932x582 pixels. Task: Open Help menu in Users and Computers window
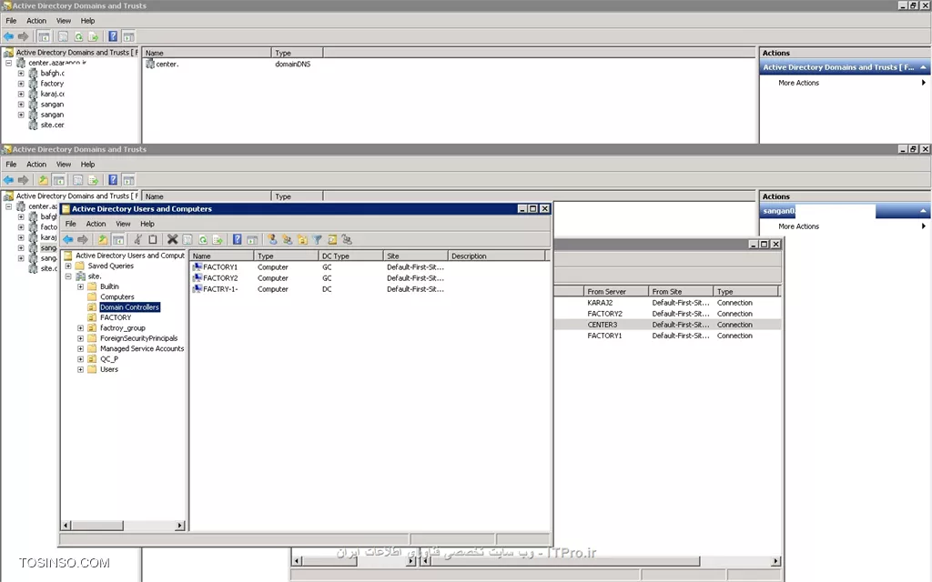(x=147, y=224)
